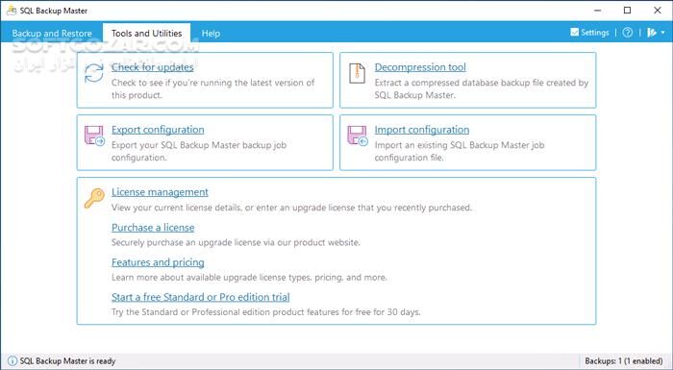The width and height of the screenshot is (673, 370).
Task: Click the 'Learn more about available upgrade license types' text
Action: pyautogui.click(x=249, y=278)
